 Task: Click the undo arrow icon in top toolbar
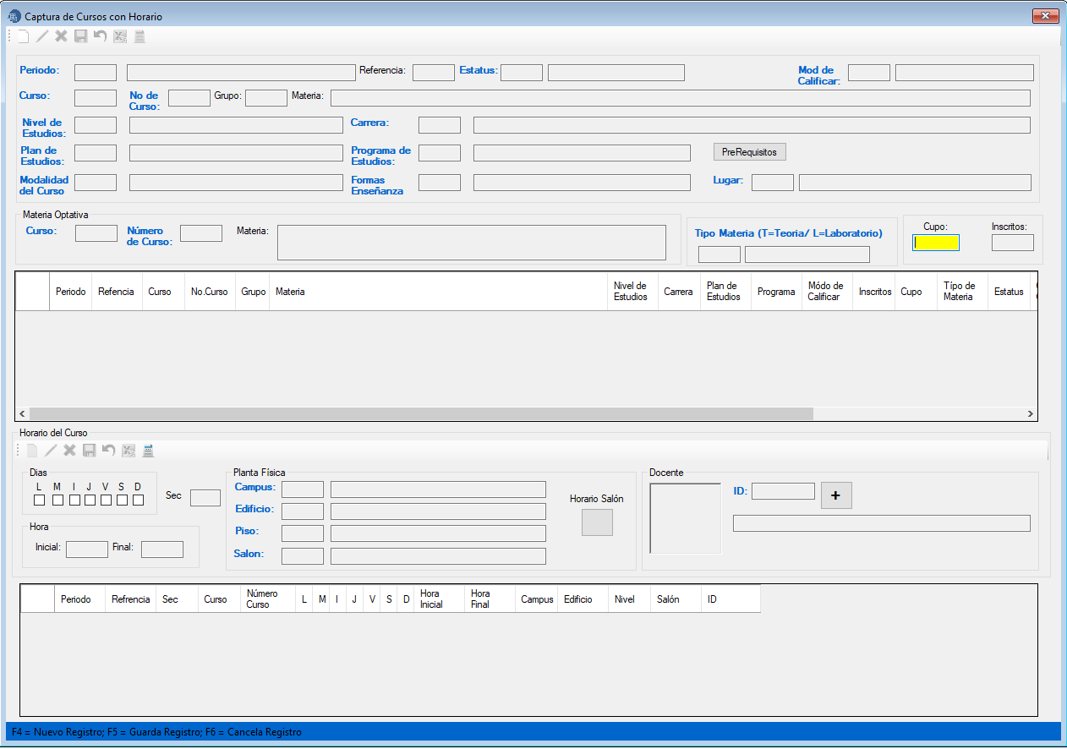coord(101,36)
